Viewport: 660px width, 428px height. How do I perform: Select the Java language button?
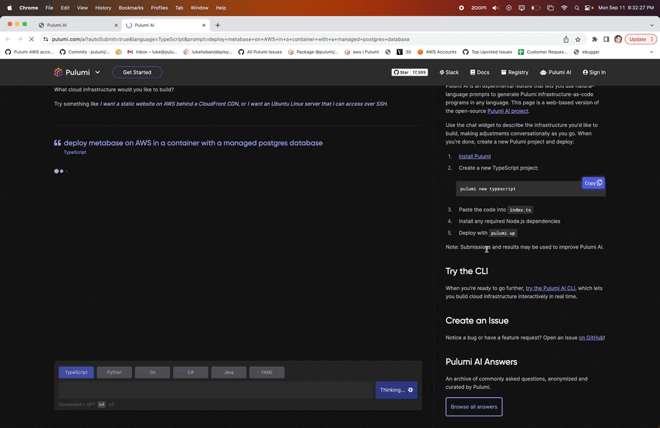tap(228, 372)
